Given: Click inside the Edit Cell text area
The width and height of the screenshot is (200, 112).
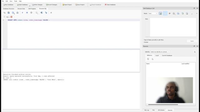Looking at the screenshot, I should coord(173,27).
